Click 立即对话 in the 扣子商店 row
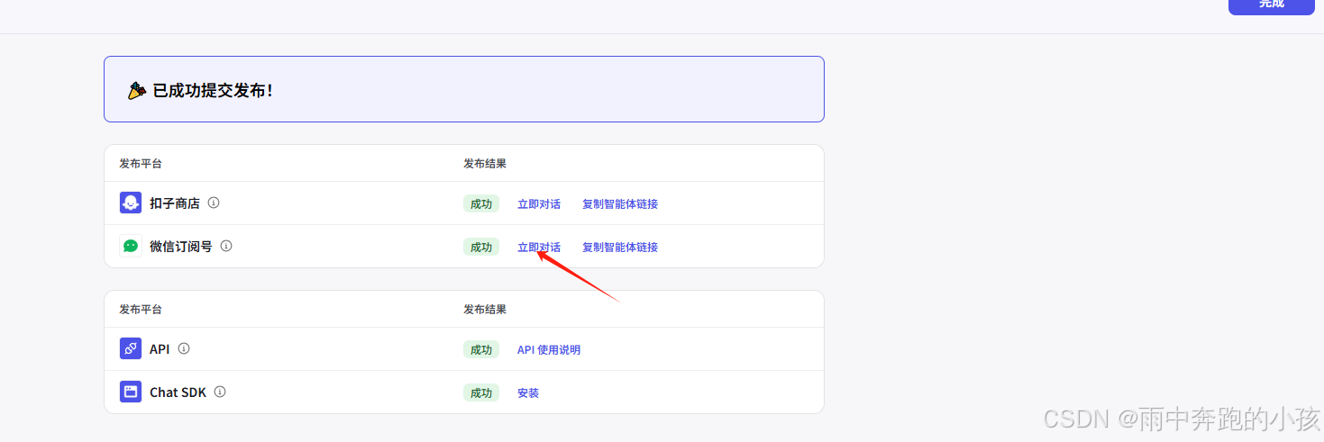 (539, 204)
